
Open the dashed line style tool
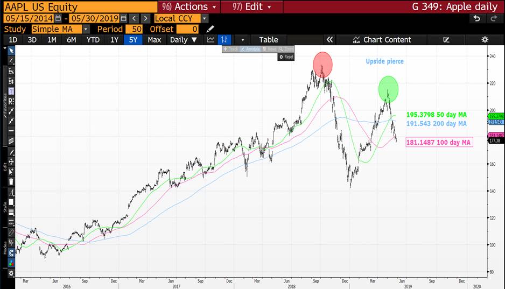tap(11, 222)
